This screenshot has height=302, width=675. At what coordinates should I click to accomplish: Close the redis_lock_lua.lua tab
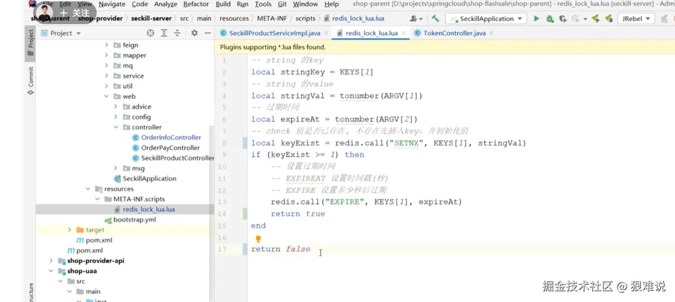tap(404, 33)
